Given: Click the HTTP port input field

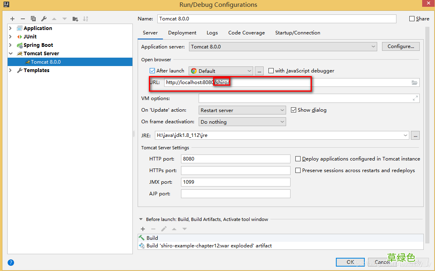Looking at the screenshot, I should (235, 159).
